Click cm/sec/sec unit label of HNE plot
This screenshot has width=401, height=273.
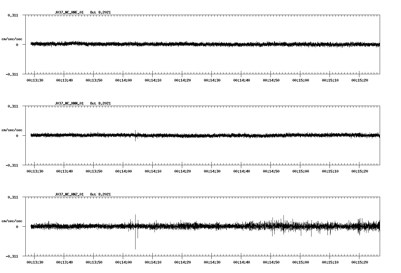coord(12,39)
